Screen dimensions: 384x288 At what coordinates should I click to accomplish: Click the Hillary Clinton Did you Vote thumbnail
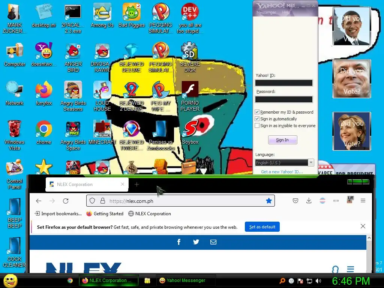352,131
